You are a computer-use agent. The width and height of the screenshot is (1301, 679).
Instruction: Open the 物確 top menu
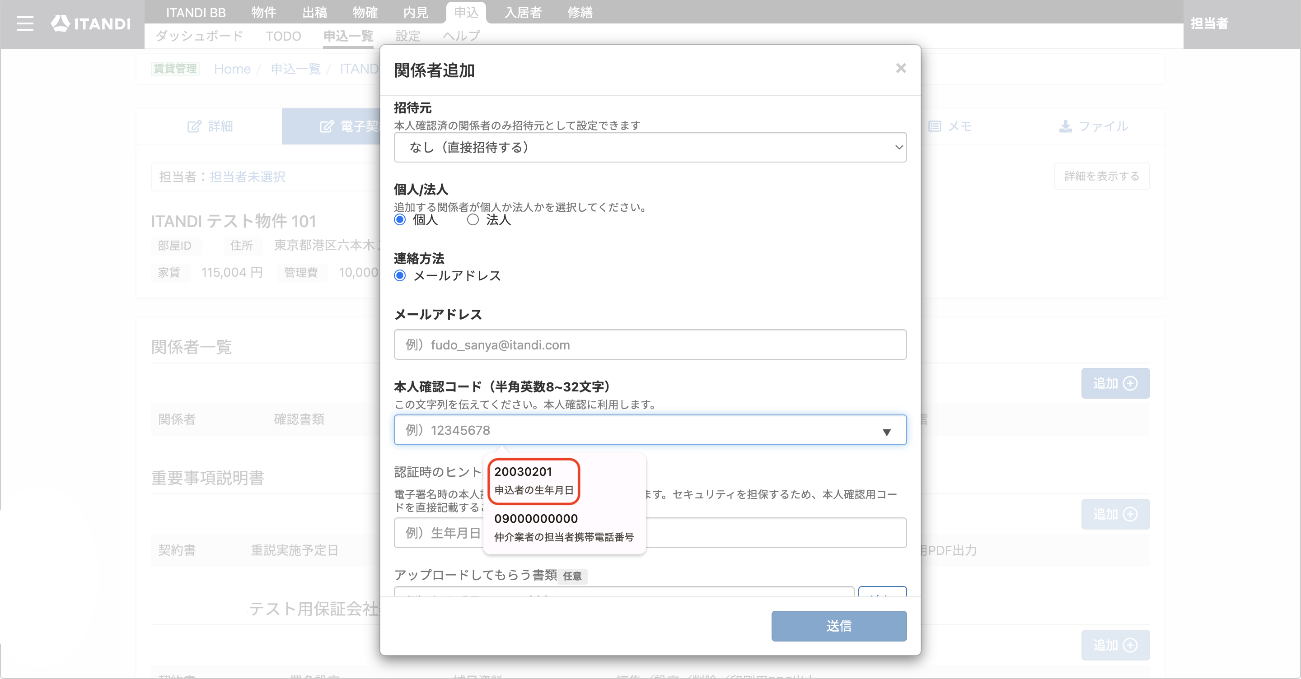click(x=365, y=12)
